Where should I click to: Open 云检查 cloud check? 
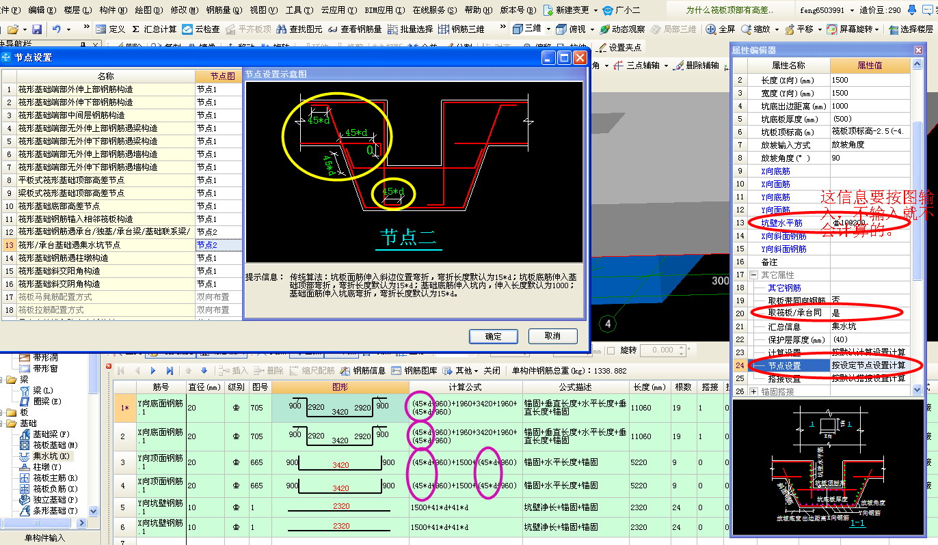[x=201, y=29]
